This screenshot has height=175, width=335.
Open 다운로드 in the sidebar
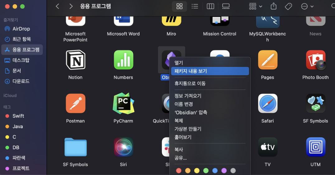tap(22, 81)
